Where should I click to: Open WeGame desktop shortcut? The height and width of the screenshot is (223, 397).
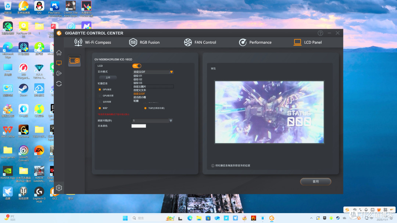tap(24, 131)
